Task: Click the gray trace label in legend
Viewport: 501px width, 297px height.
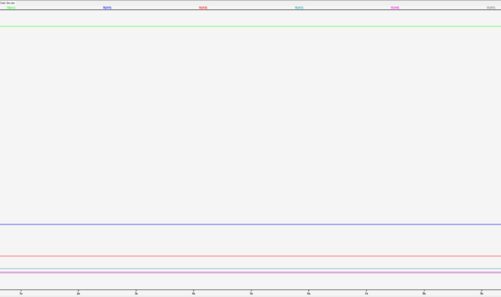Action: pos(491,8)
